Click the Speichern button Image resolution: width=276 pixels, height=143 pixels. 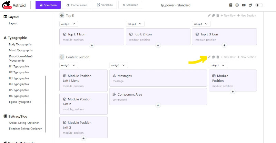pos(48,5)
